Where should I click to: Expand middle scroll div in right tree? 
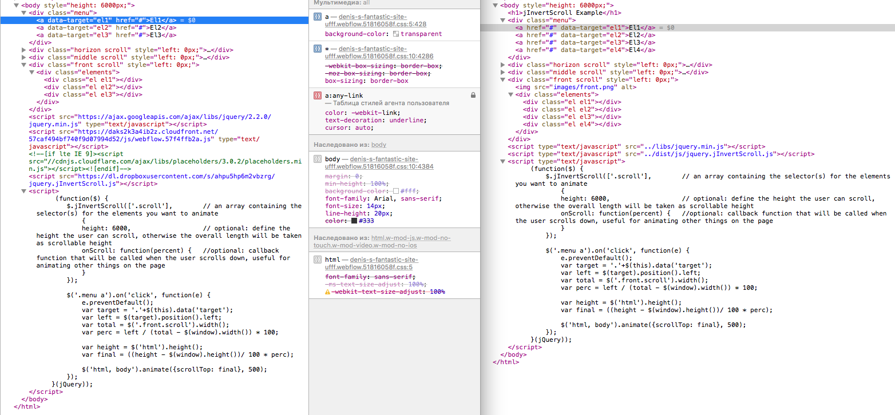click(503, 72)
